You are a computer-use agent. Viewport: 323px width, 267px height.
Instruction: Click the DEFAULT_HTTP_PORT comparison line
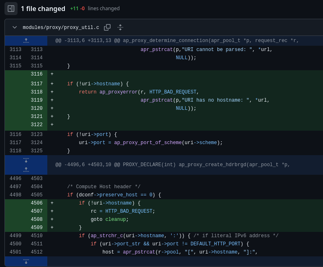[x=170, y=244]
